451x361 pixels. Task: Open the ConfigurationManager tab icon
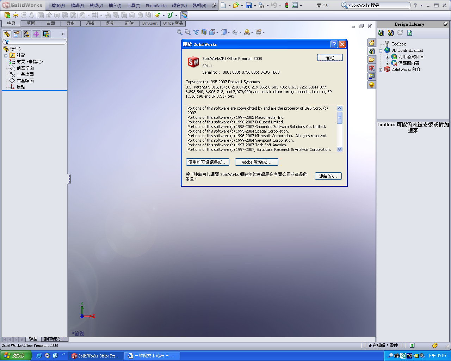tap(26, 34)
